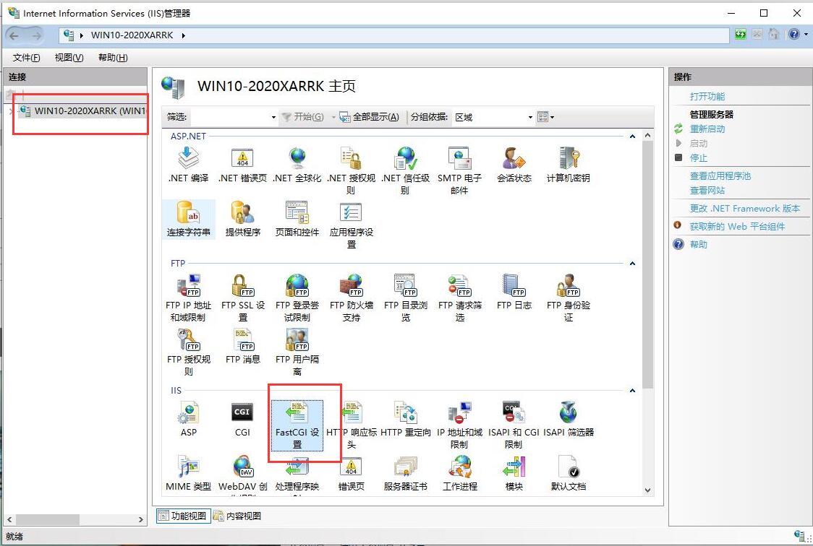Click the 重新启动 server link
Image resolution: width=813 pixels, height=546 pixels.
(x=707, y=129)
